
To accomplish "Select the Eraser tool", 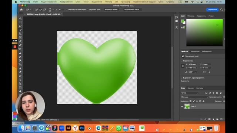I will [20, 61].
